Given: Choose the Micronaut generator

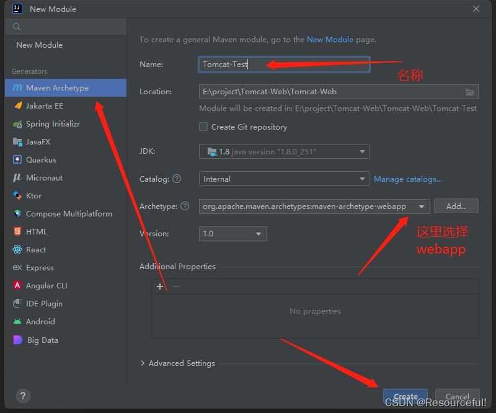Looking at the screenshot, I should click(66, 178).
